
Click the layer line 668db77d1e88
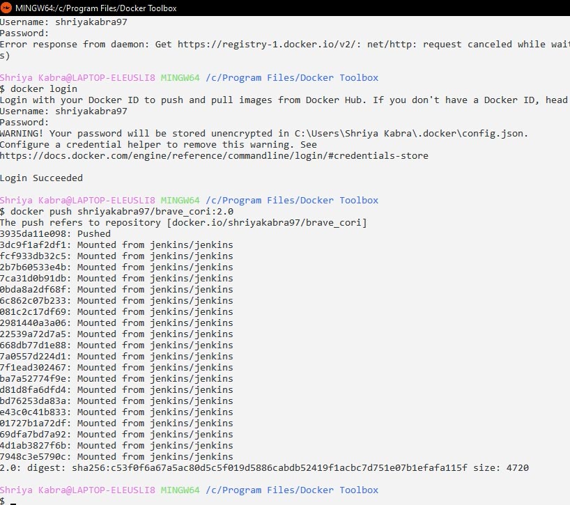pyautogui.click(x=116, y=345)
